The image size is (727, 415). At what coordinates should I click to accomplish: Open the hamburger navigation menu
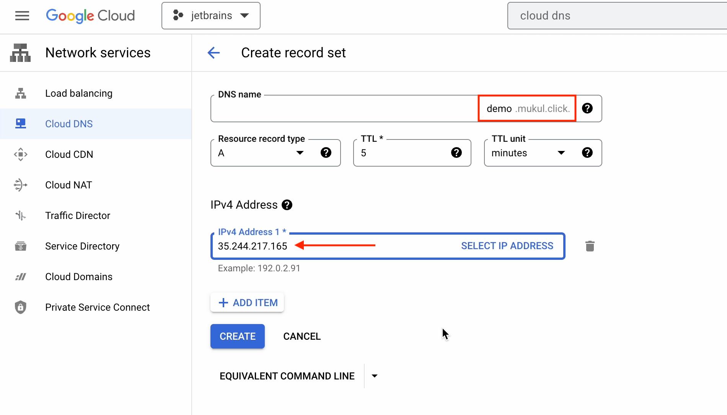22,16
